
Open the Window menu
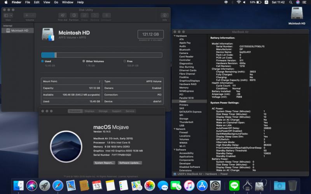point(68,2)
